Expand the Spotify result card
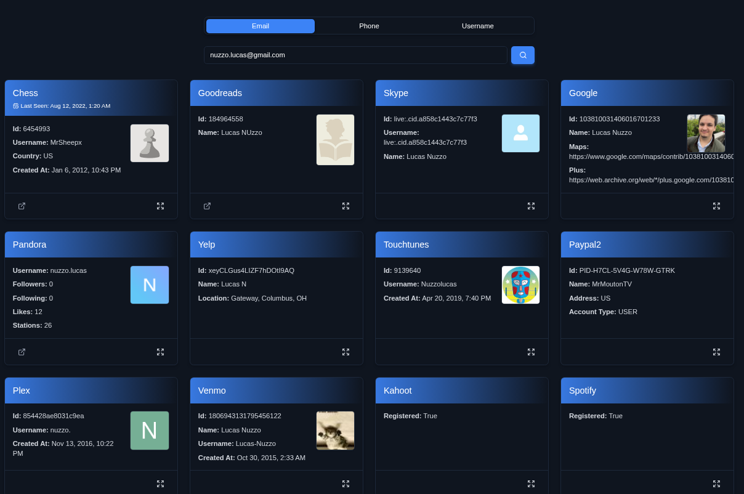 click(716, 484)
